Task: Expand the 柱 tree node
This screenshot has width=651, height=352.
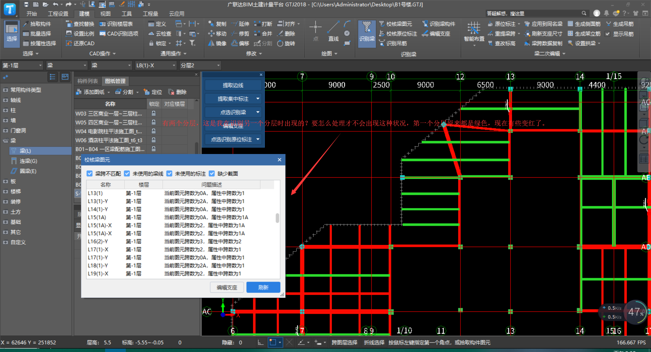Action: coord(5,110)
